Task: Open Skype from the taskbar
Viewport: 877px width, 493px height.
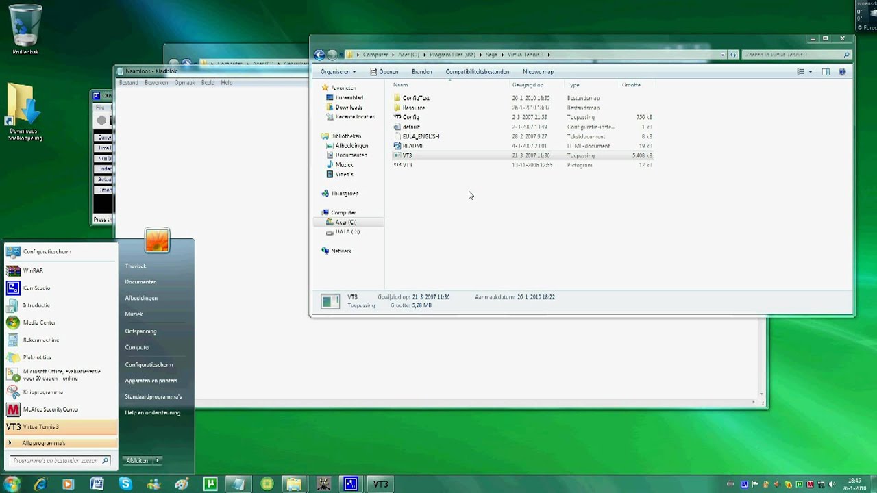Action: [127, 484]
